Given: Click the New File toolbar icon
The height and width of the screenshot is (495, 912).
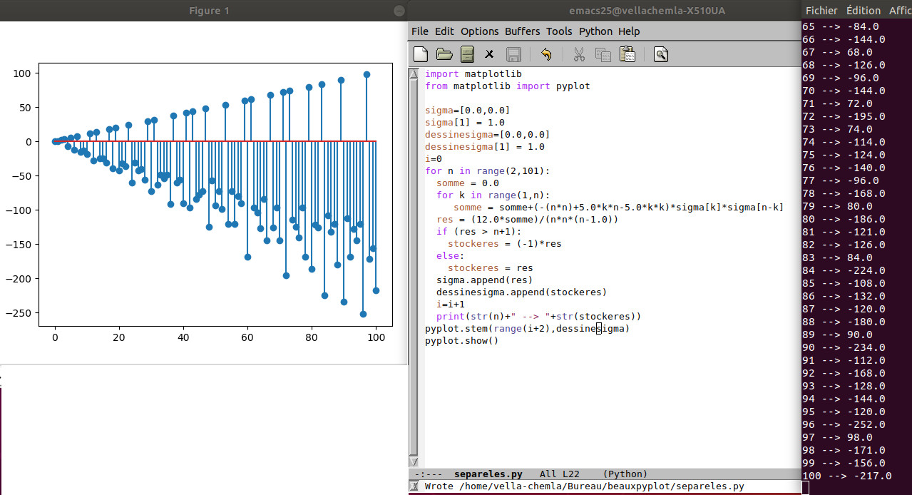Looking at the screenshot, I should click(421, 54).
